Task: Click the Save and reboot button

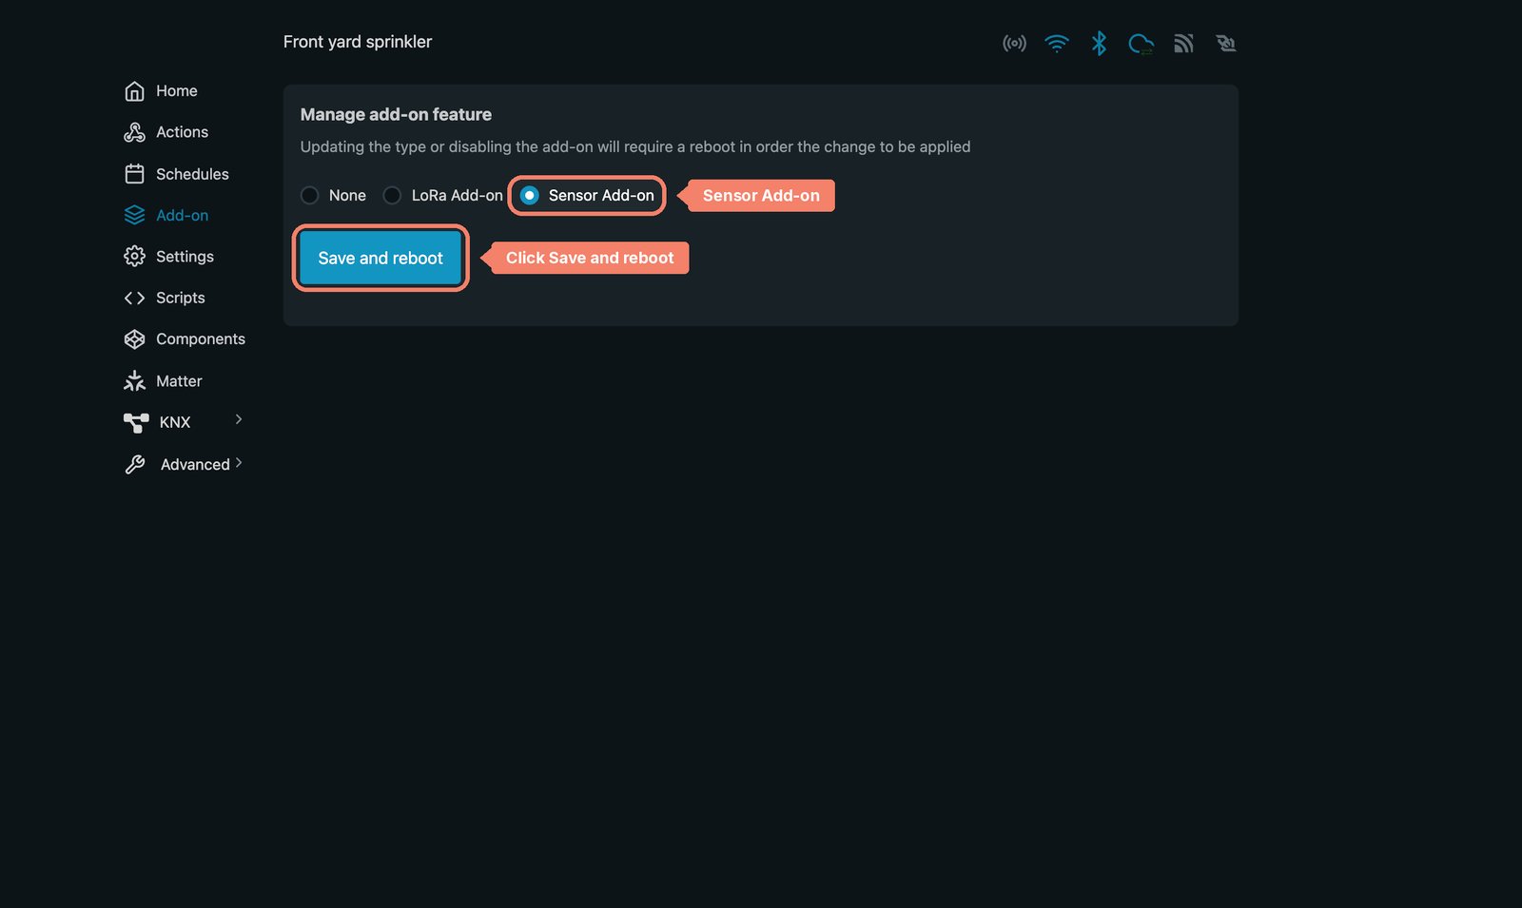Action: (380, 258)
